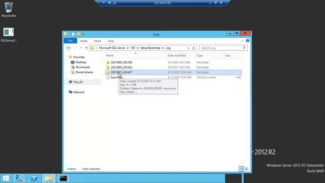
Task: Open the Share ribbon tab
Action: (97, 41)
